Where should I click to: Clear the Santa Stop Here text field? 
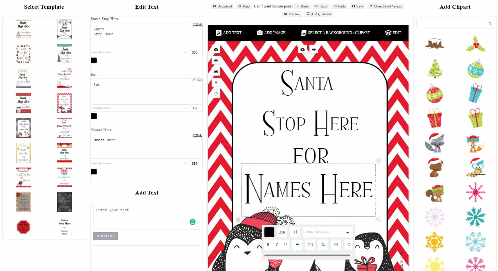[x=197, y=24]
